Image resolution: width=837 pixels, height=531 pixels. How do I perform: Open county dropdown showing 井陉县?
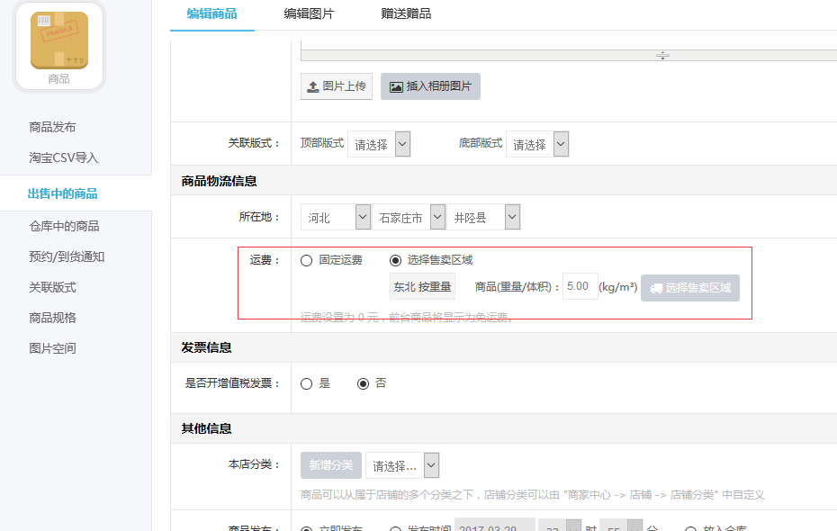[483, 217]
